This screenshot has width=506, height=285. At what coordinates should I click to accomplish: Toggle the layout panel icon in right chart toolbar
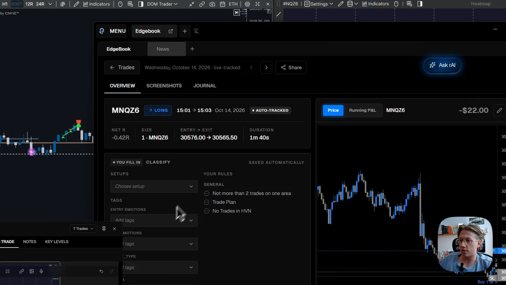(420, 4)
